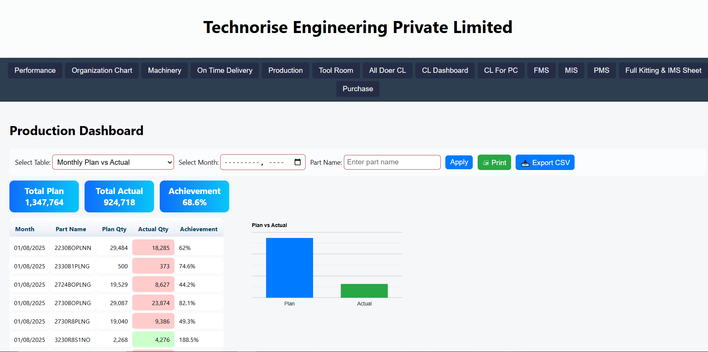Image resolution: width=708 pixels, height=352 pixels.
Task: Click the green Print button
Action: pos(494,162)
